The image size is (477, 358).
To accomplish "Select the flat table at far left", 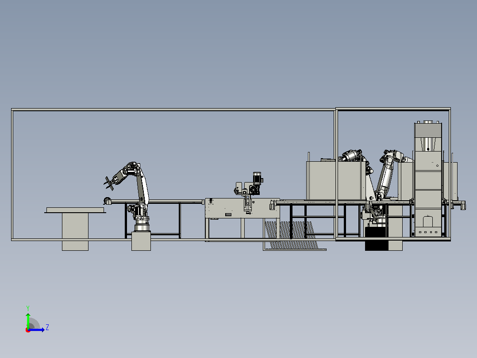I will (x=75, y=210).
